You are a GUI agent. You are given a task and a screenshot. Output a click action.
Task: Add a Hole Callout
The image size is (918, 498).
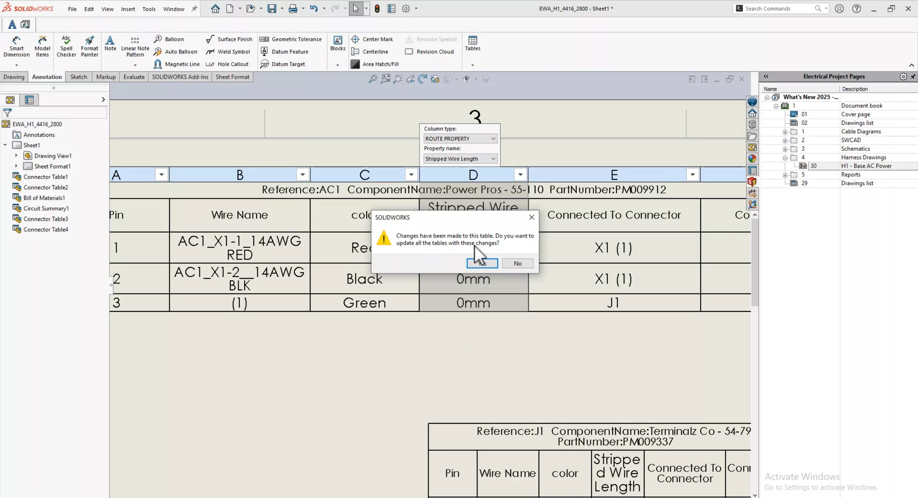pos(227,64)
